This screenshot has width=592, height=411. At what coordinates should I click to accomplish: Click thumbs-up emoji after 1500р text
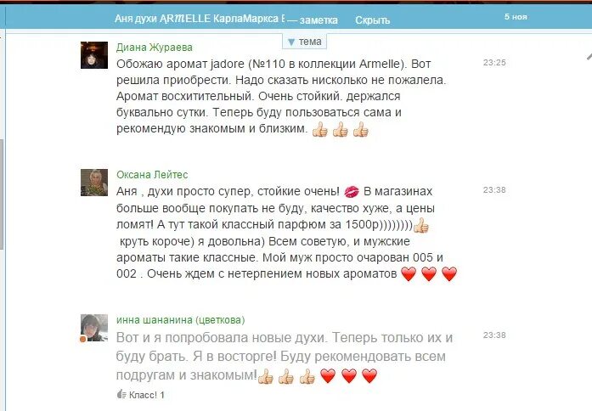coord(421,225)
